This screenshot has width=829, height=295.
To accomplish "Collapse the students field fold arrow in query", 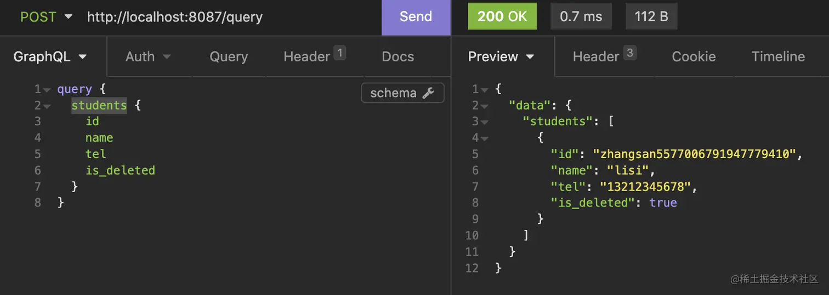I will pyautogui.click(x=47, y=106).
